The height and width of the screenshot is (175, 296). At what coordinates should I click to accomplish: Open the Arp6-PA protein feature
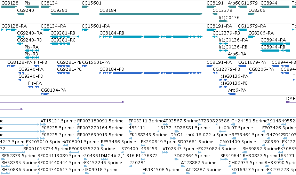[232, 94]
